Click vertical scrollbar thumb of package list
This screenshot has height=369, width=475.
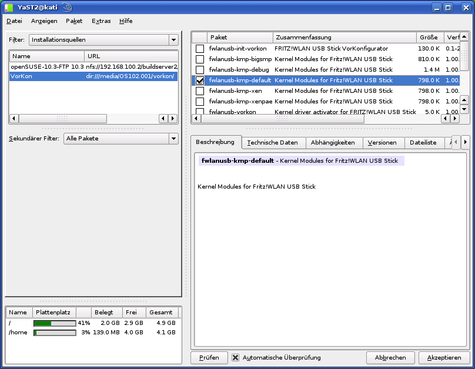[464, 56]
